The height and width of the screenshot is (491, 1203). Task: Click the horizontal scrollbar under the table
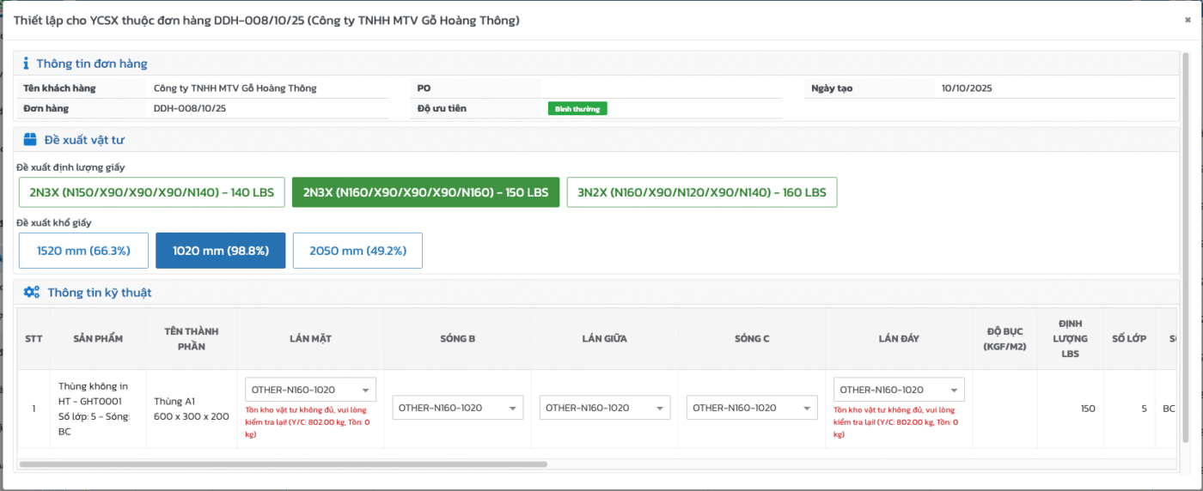tap(283, 464)
